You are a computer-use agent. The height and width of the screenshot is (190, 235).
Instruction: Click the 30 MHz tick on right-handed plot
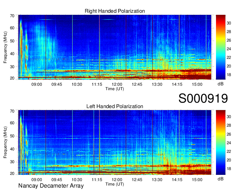12,67
